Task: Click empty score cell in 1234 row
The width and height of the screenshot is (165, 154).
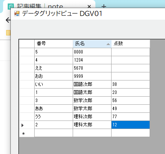Action: click(x=130, y=60)
